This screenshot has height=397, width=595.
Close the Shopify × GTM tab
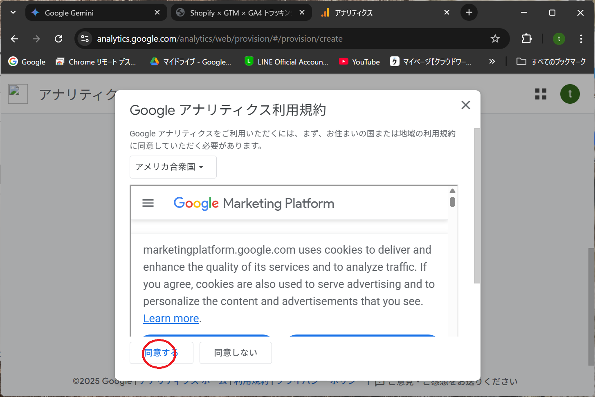[x=302, y=13]
